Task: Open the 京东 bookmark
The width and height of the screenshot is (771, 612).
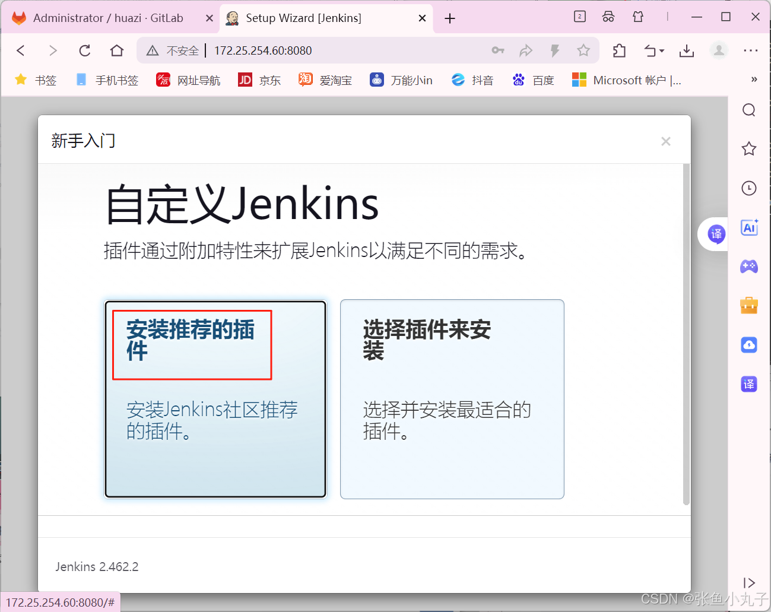Action: (259, 80)
